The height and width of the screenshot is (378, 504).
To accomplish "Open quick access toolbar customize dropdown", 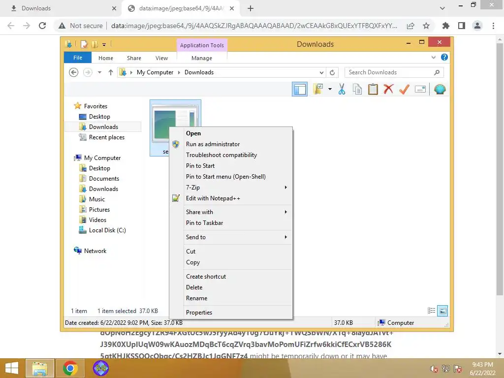I will 104,44.
